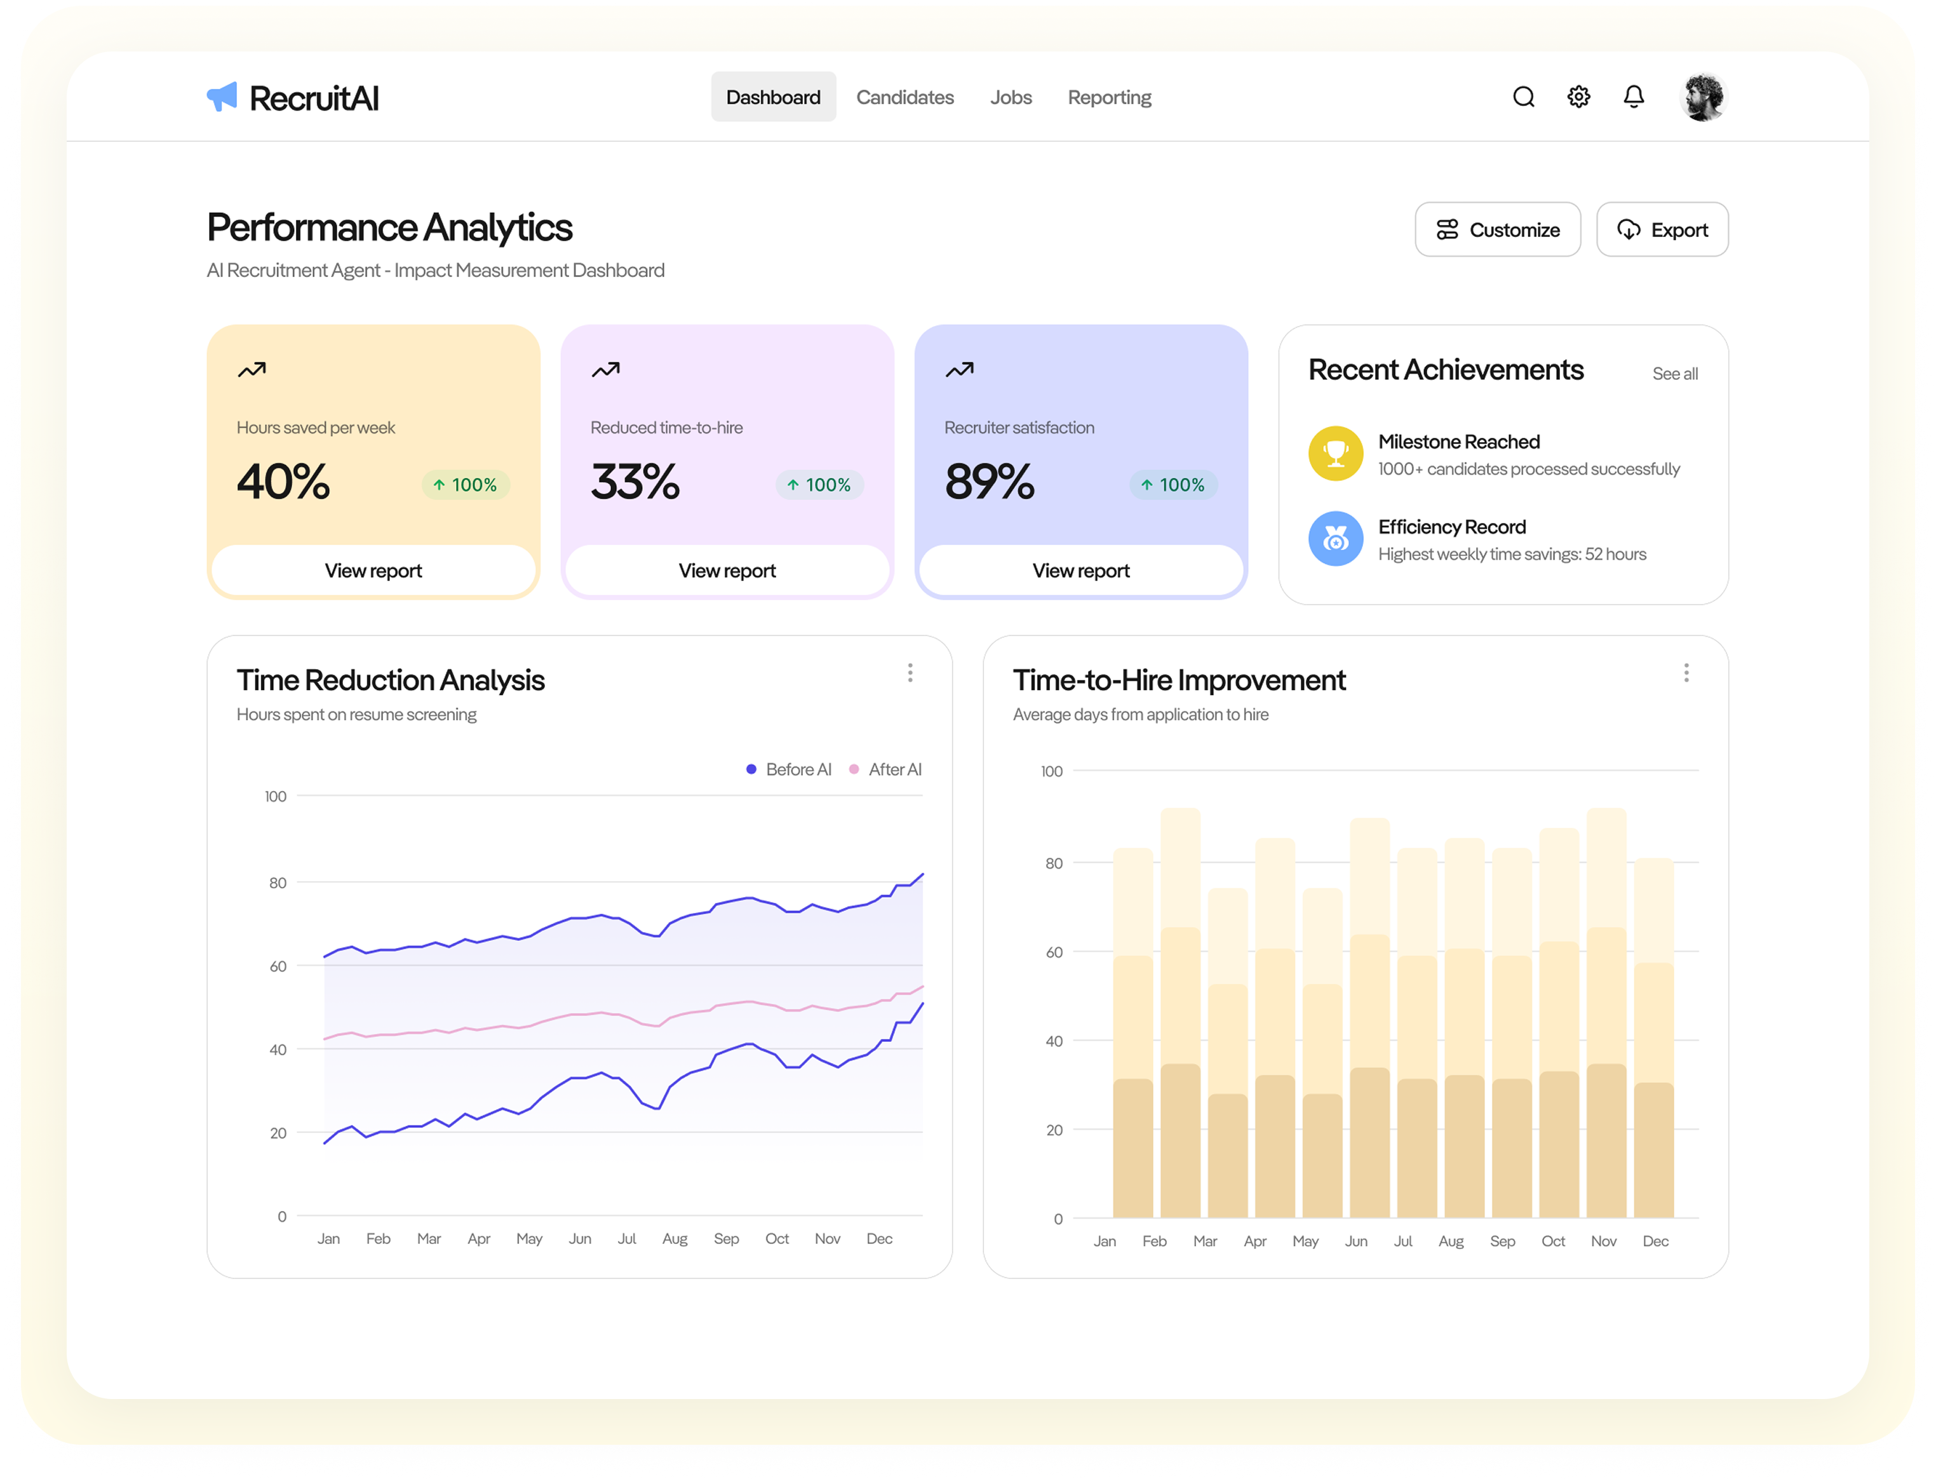View report for Reduced time-to-hire
The height and width of the screenshot is (1481, 1936).
pos(727,571)
